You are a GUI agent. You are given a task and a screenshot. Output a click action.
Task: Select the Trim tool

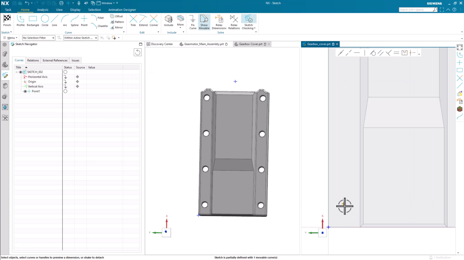(x=133, y=20)
